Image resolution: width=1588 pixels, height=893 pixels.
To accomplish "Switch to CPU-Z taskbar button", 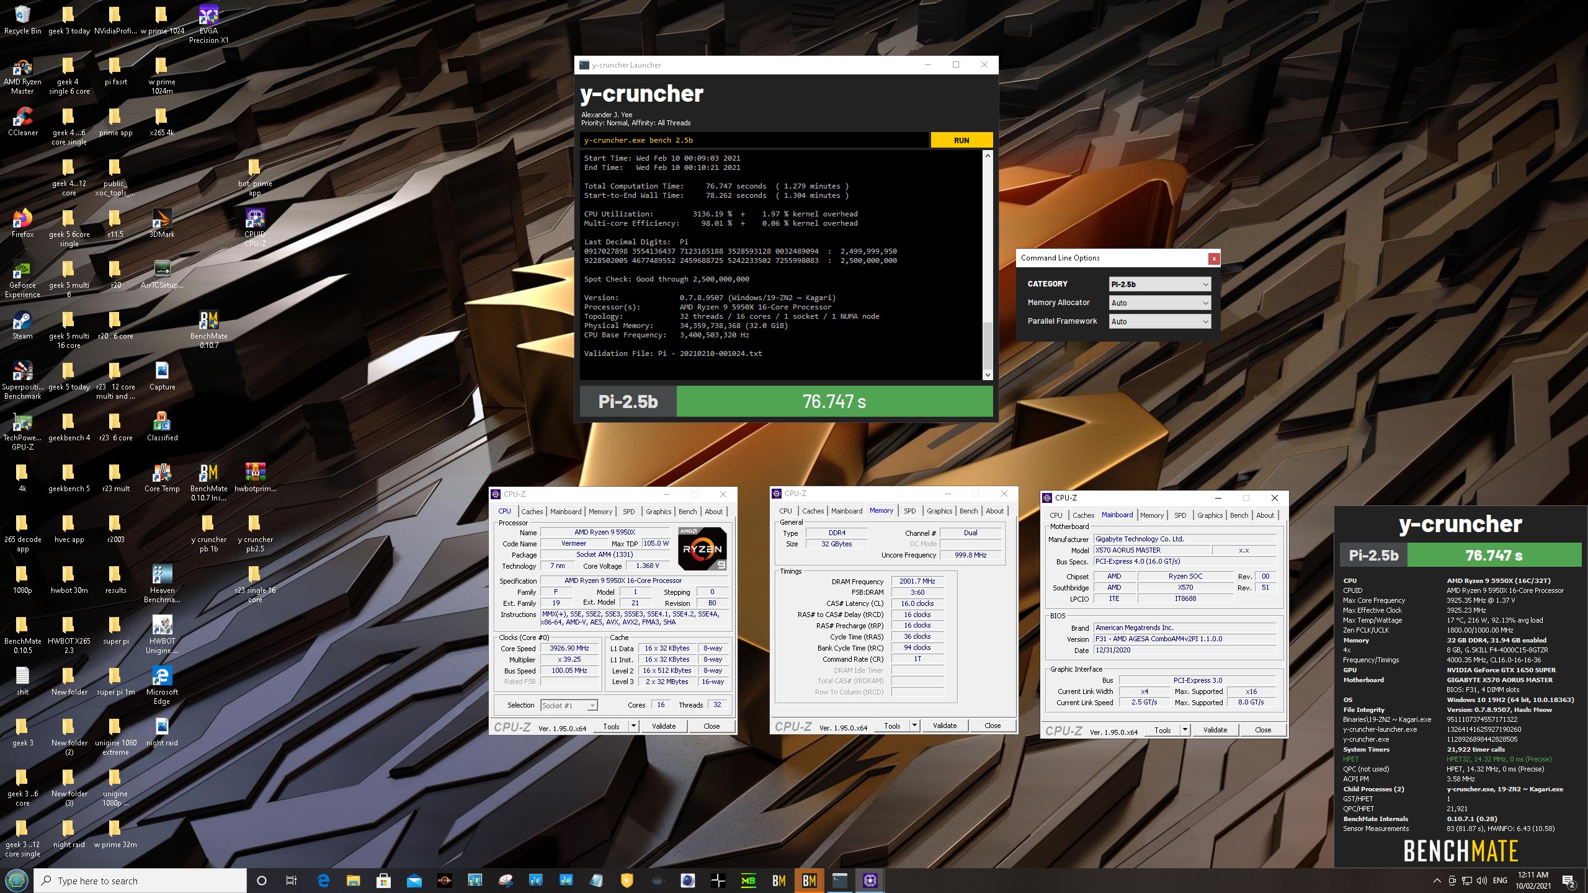I will (x=870, y=881).
